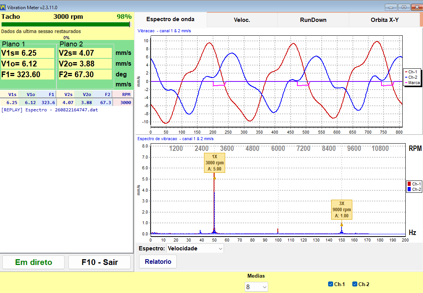Image resolution: width=423 pixels, height=293 pixels.
Task: Click the Ch-1 red legend in spectrum chart
Action: click(x=414, y=184)
